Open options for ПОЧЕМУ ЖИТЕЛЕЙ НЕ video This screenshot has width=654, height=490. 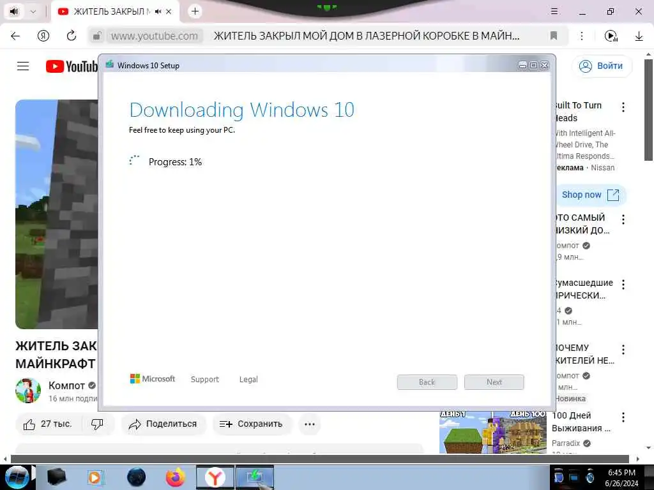pyautogui.click(x=623, y=350)
